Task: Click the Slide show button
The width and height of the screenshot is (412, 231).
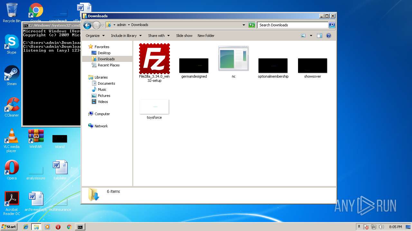Action: pos(184,36)
